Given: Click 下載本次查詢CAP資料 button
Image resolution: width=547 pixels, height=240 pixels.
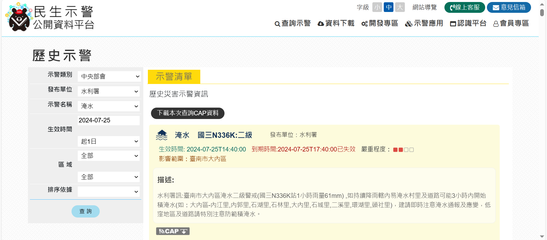Looking at the screenshot, I should (x=188, y=113).
